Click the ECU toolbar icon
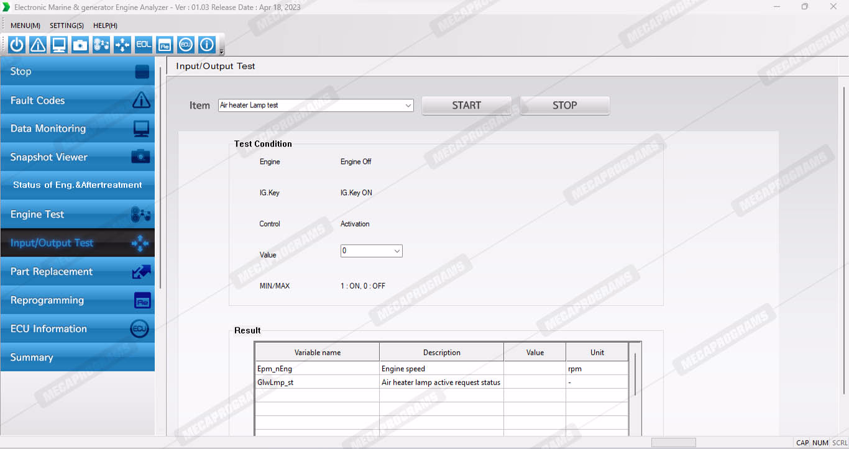 pos(186,45)
